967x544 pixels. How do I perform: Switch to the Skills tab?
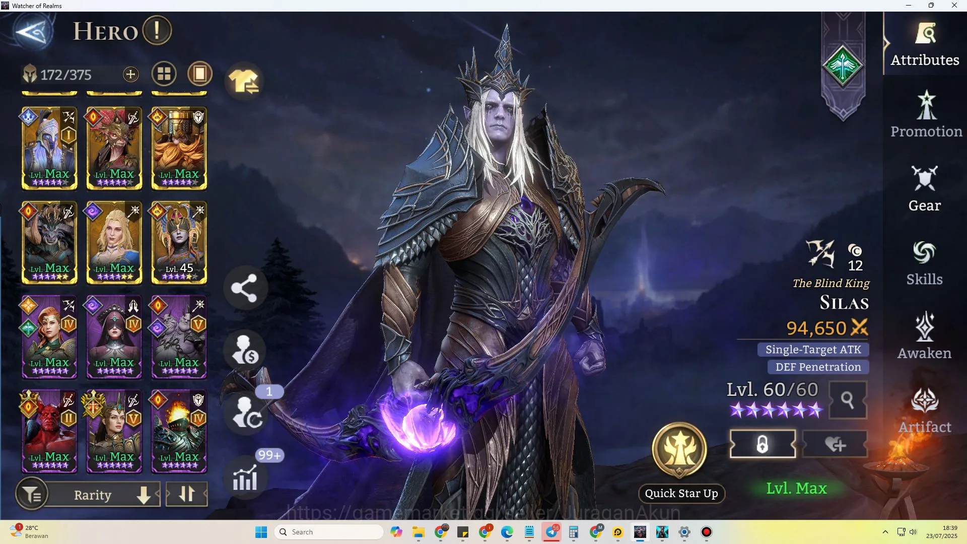pyautogui.click(x=925, y=263)
